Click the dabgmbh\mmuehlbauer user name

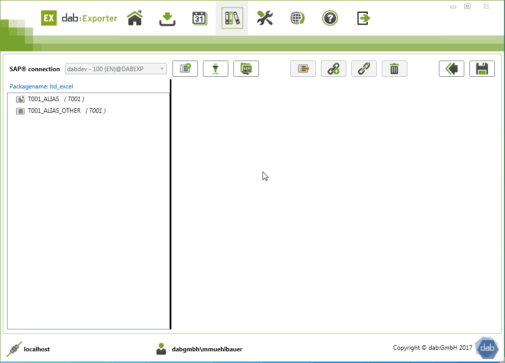[207, 349]
